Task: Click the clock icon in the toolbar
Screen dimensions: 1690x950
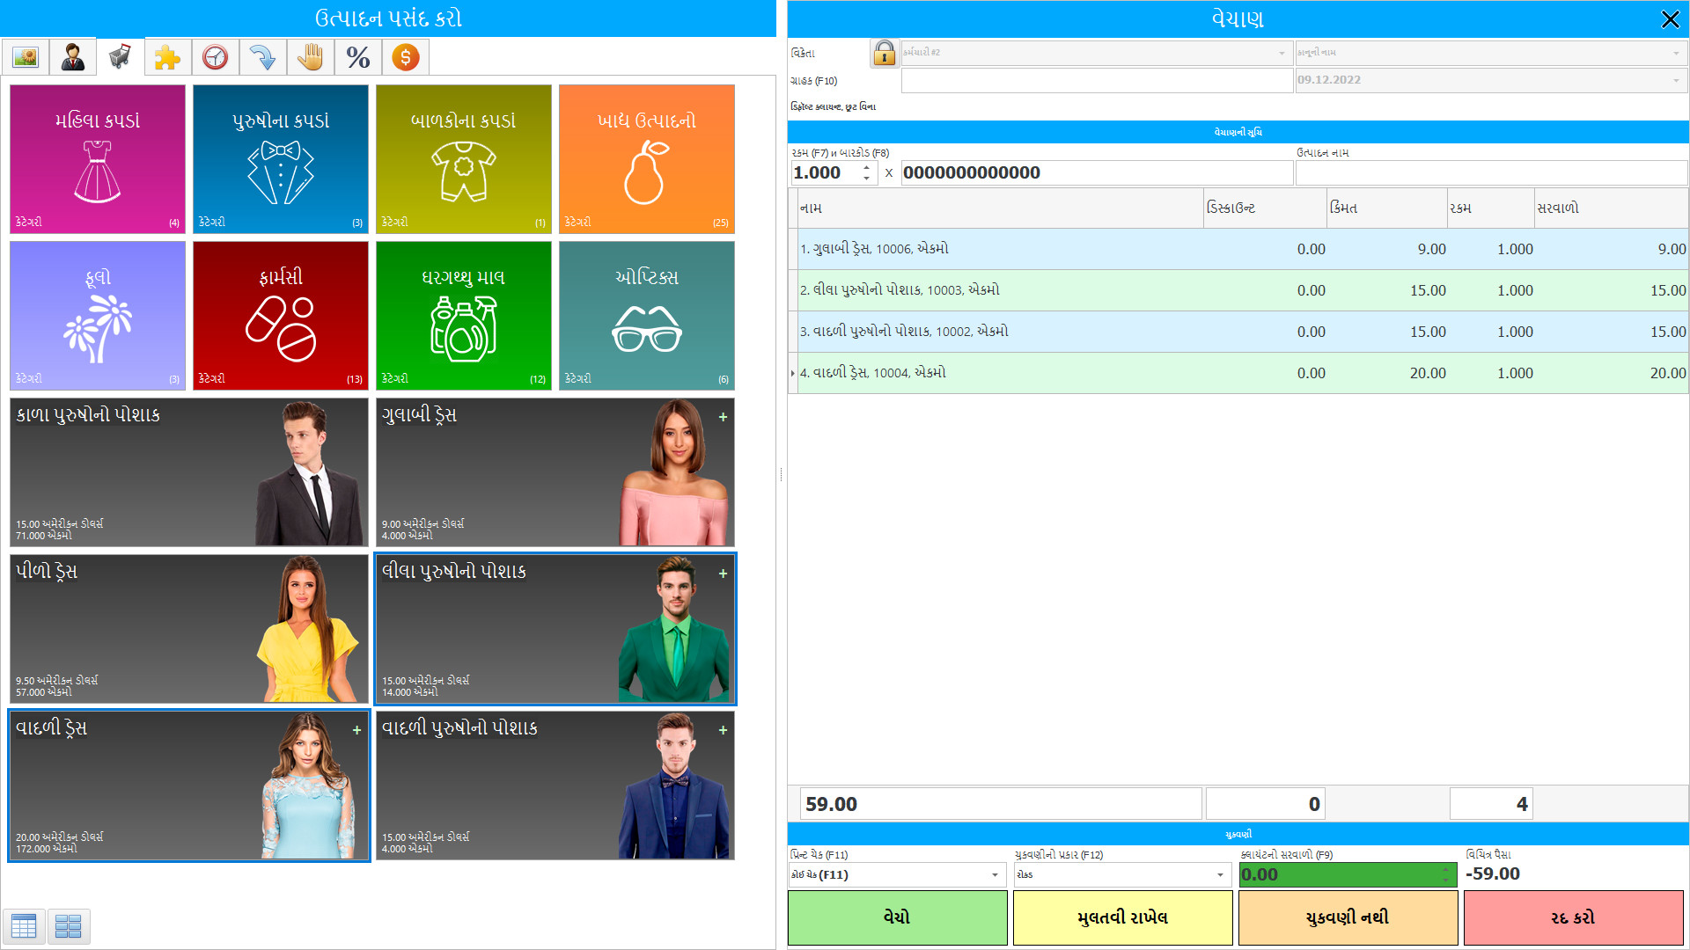Action: coord(215,56)
